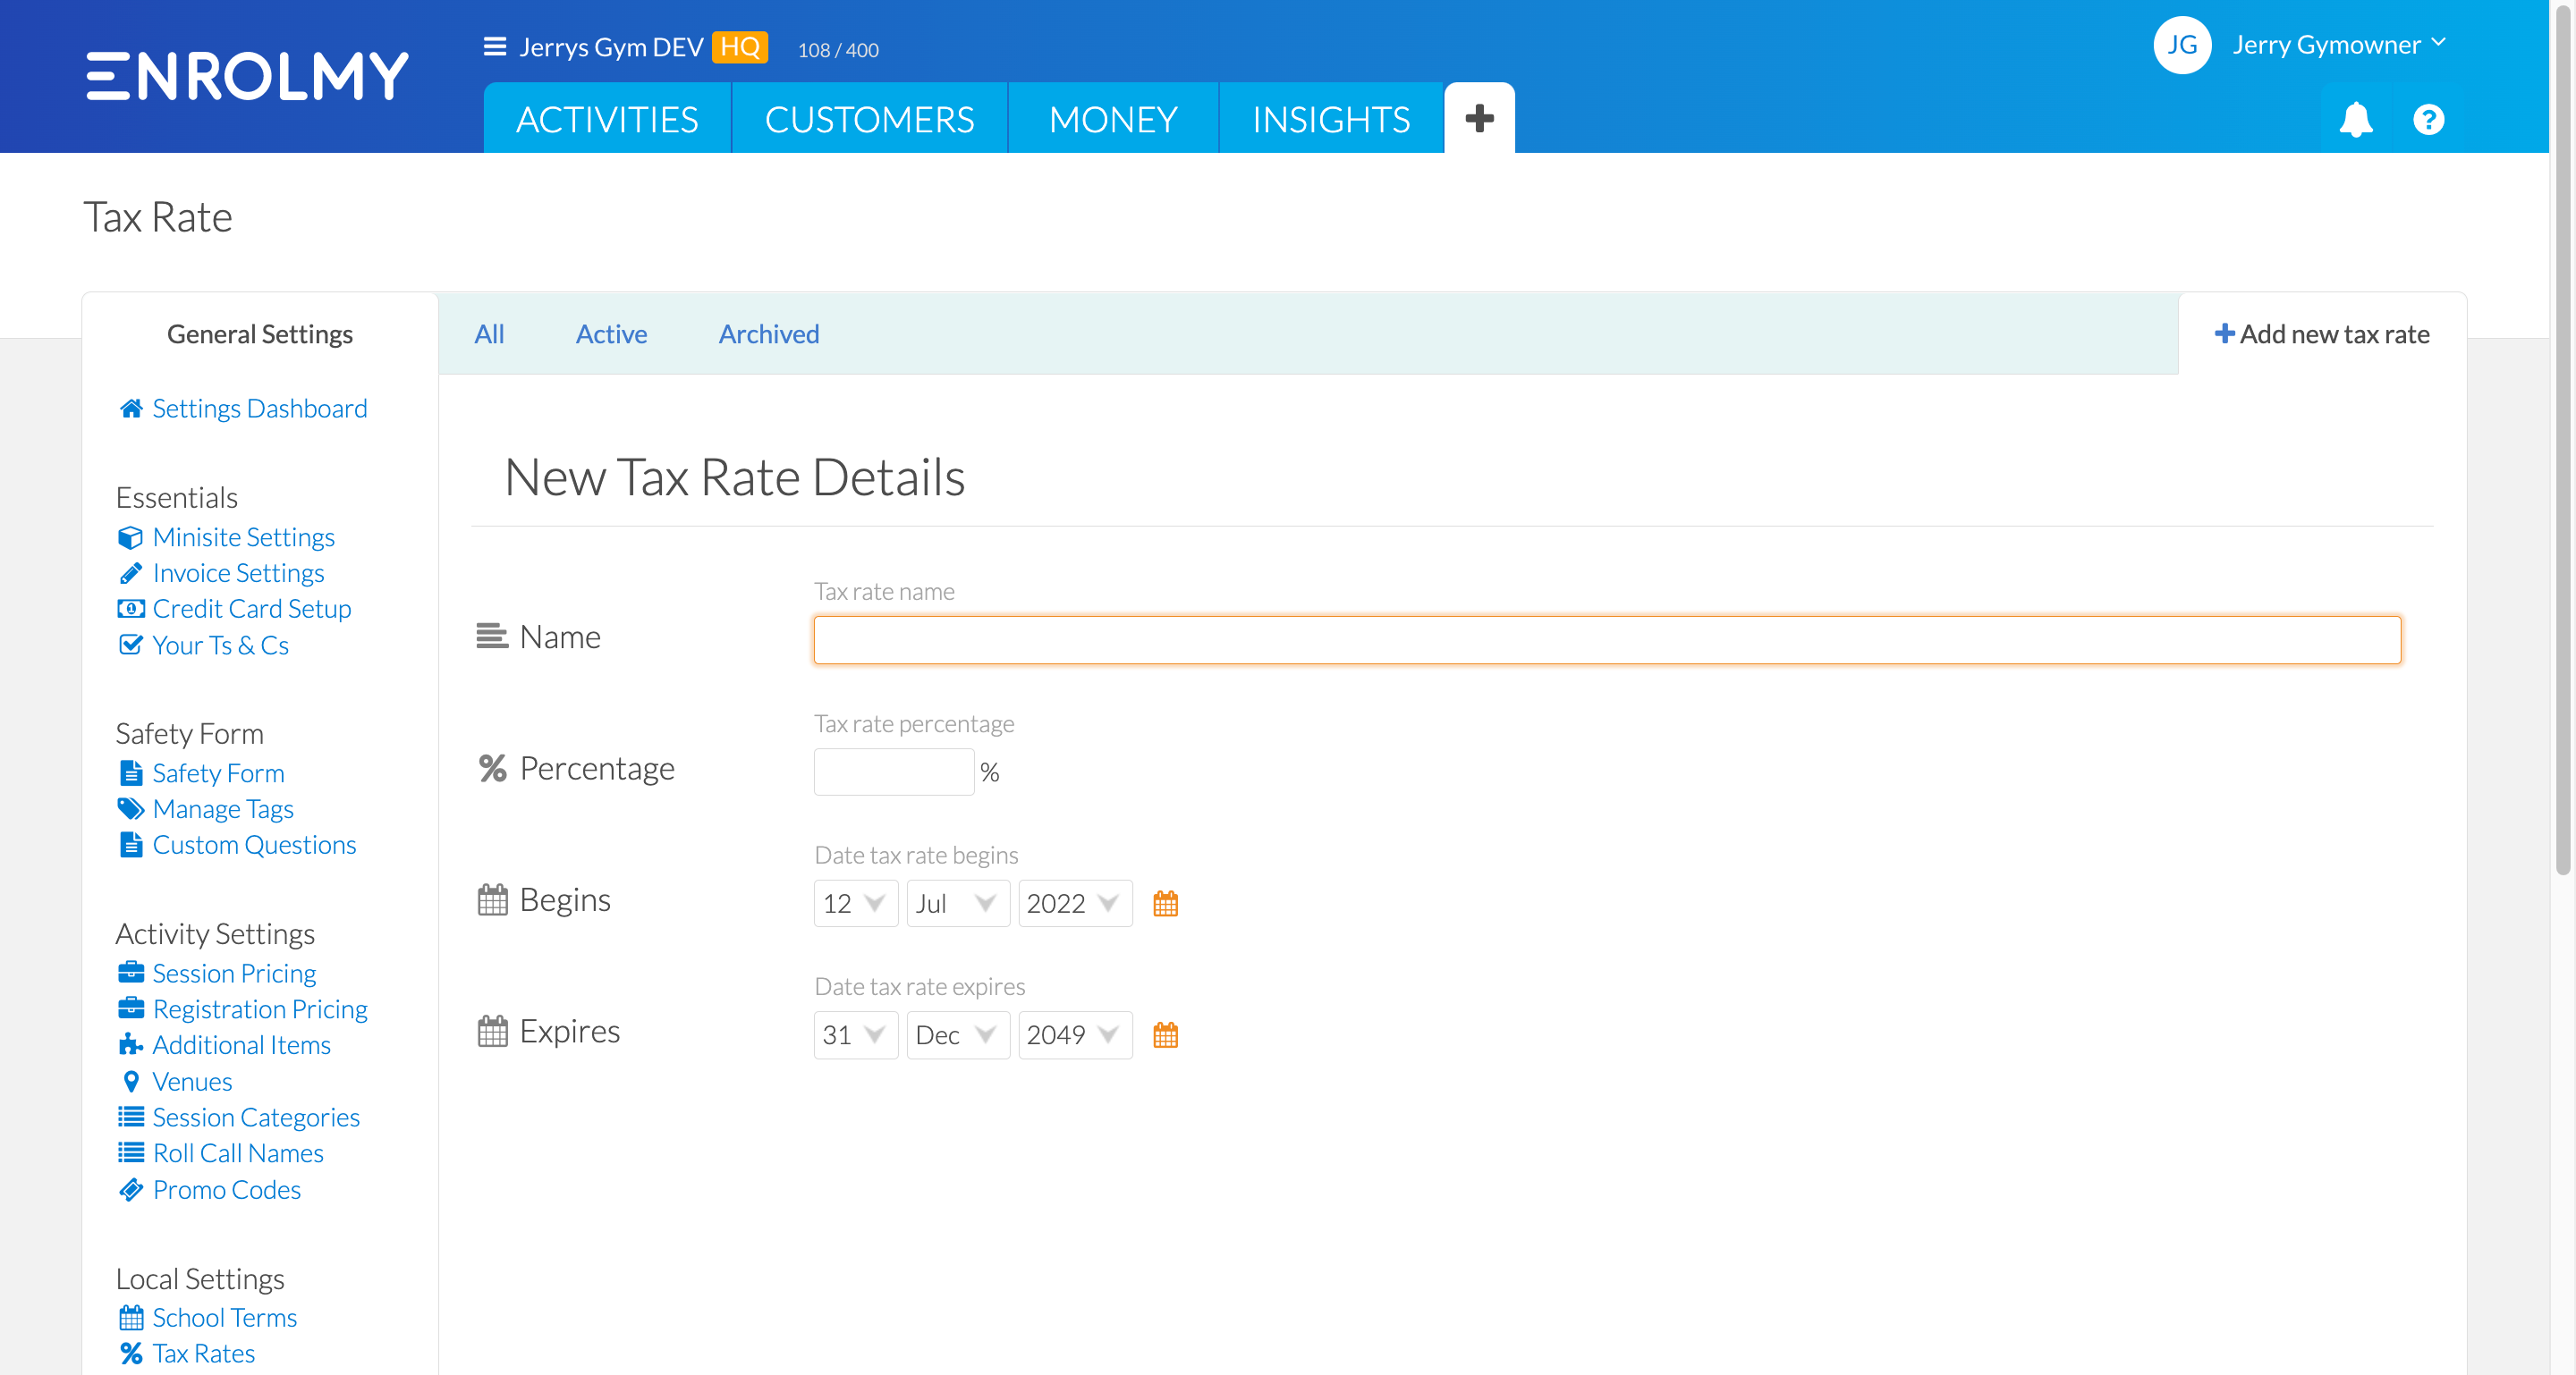Click the Tax rate percentage input field
The height and width of the screenshot is (1375, 2576).
(x=894, y=772)
